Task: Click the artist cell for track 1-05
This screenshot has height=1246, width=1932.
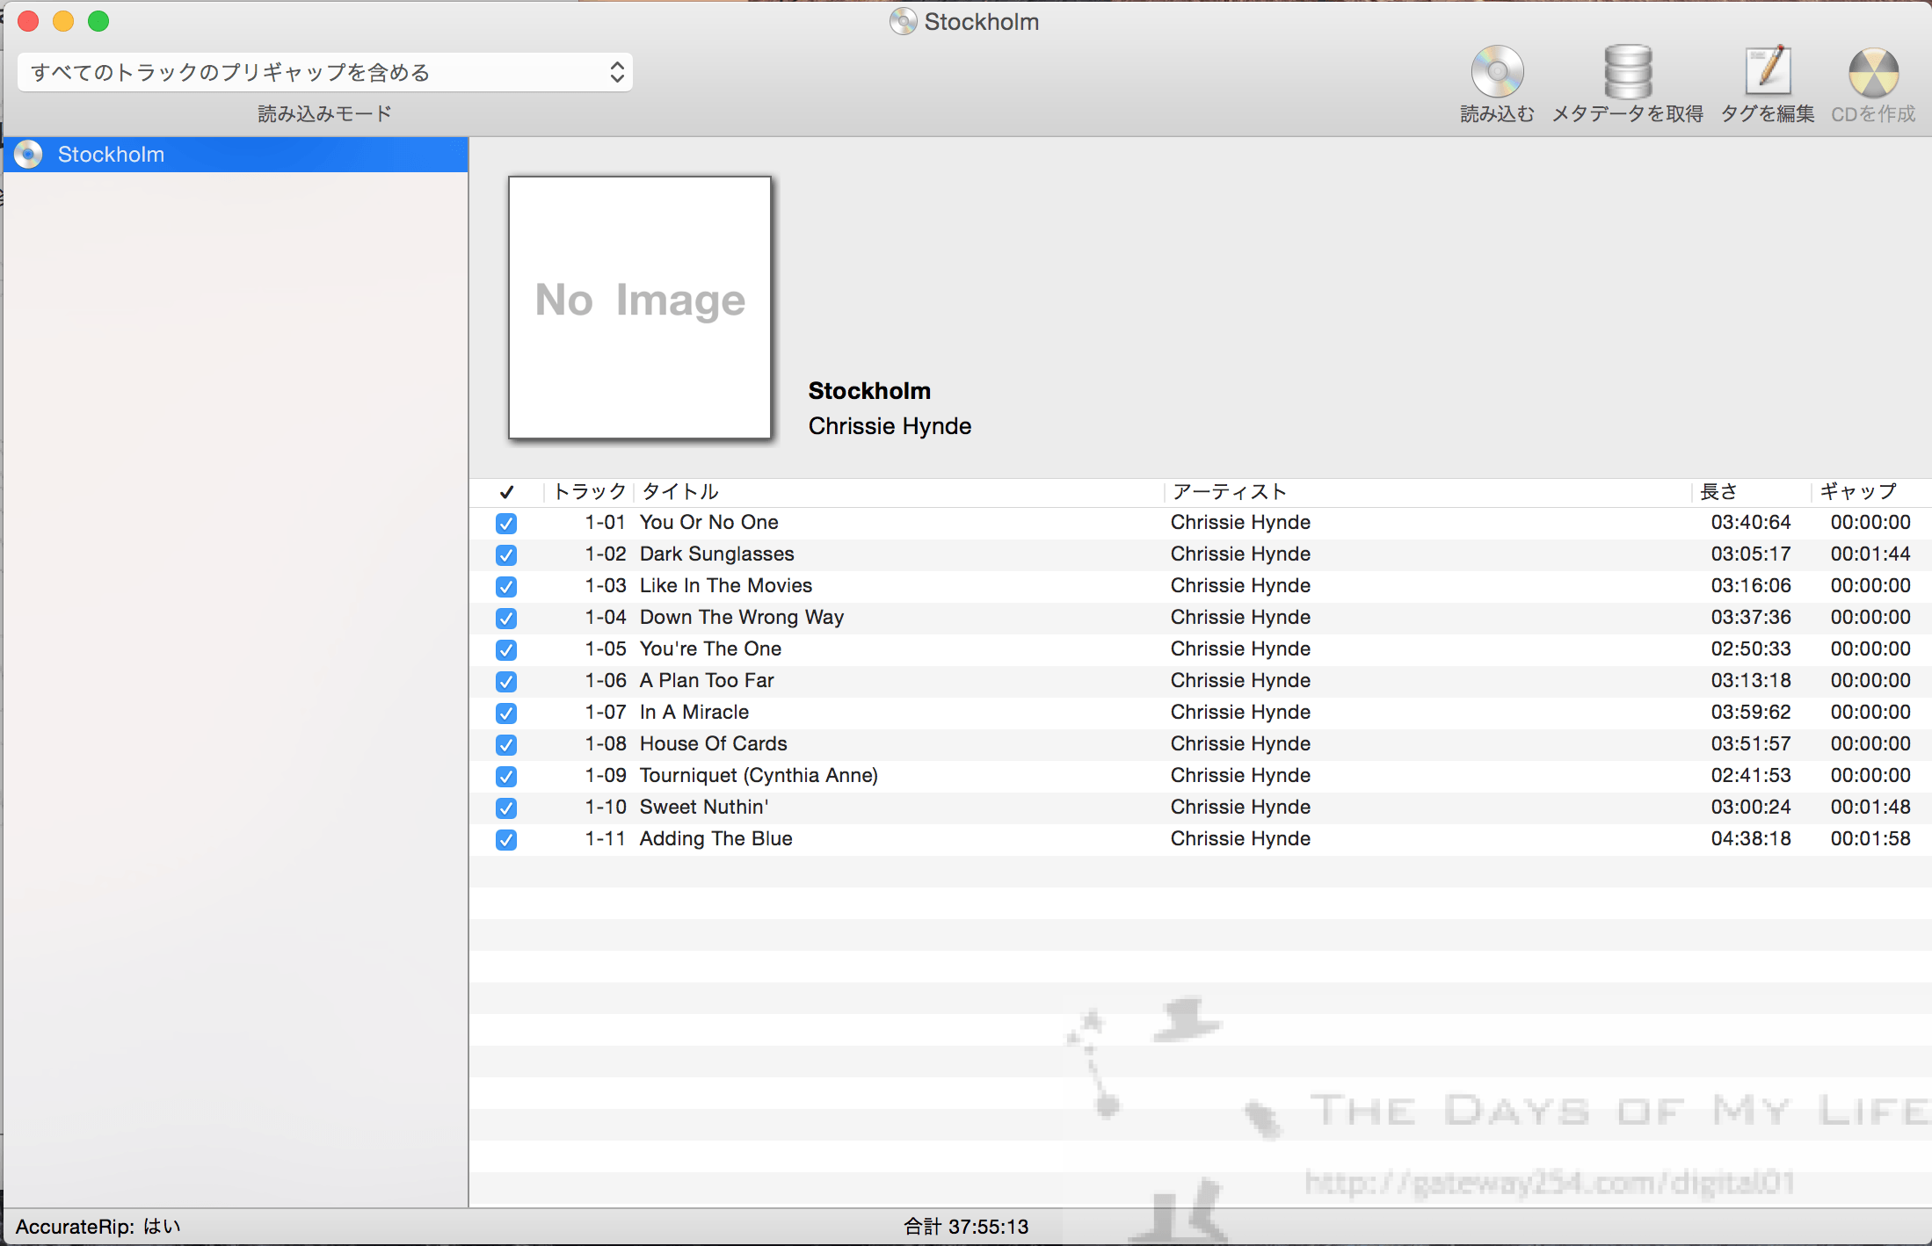Action: click(1240, 648)
